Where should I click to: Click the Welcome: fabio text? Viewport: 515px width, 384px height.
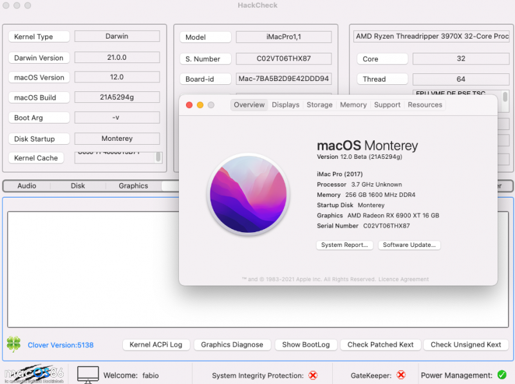131,375
